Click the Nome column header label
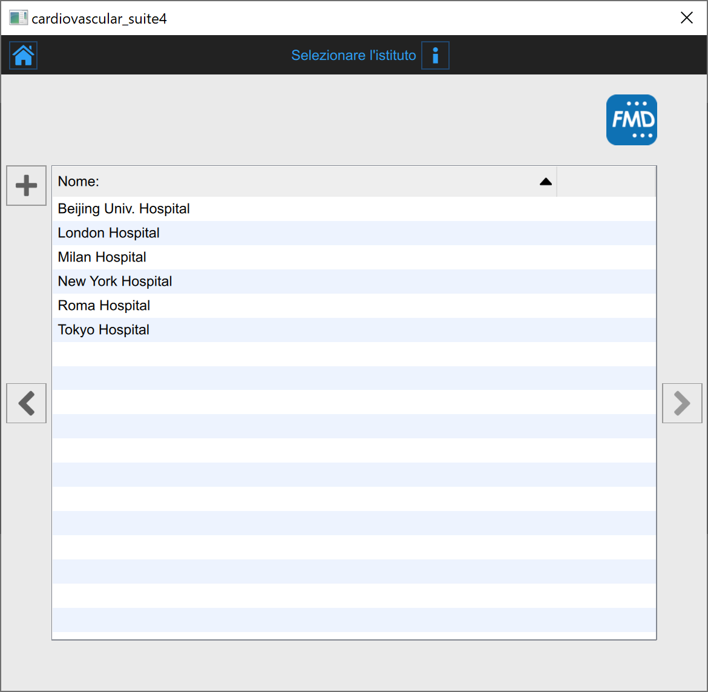 tap(79, 182)
